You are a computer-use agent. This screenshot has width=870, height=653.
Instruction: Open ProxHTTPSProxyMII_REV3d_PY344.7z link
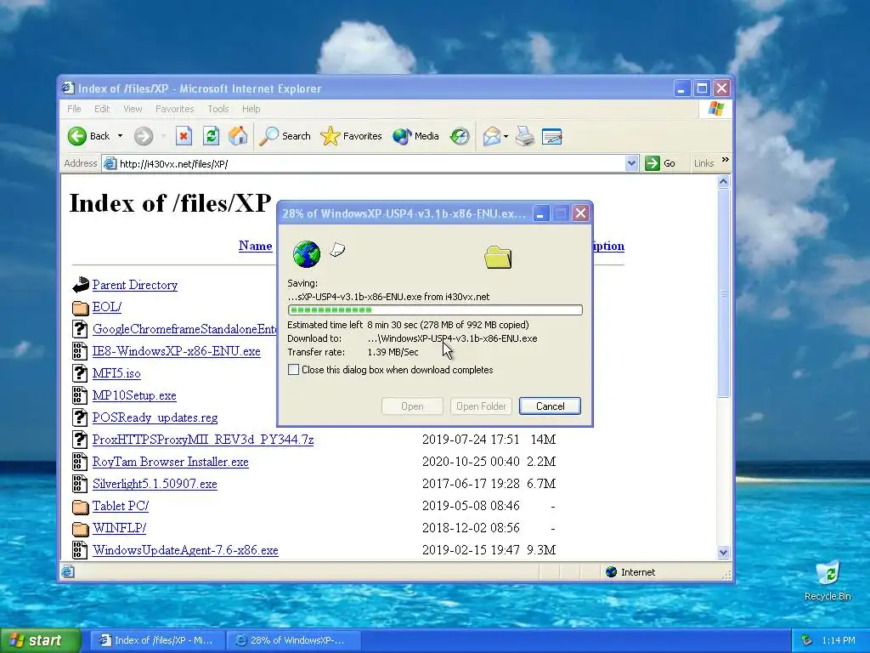pos(203,440)
